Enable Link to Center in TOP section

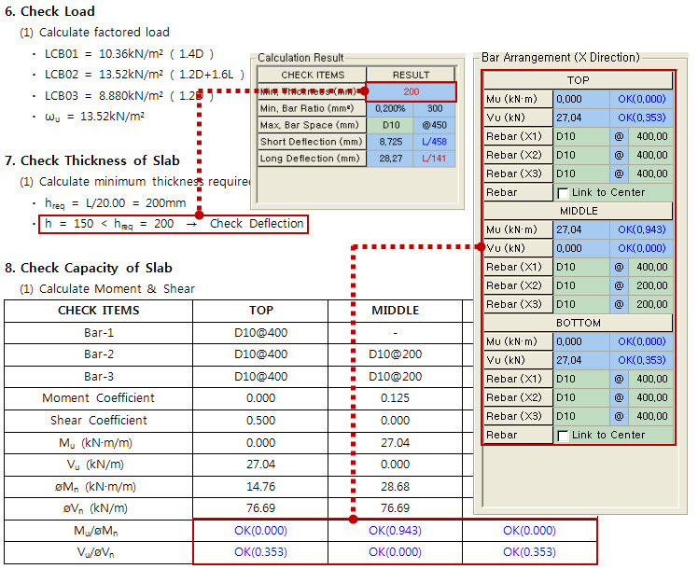563,193
